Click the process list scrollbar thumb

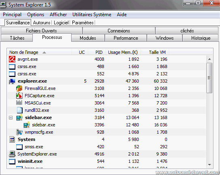tap(209, 78)
